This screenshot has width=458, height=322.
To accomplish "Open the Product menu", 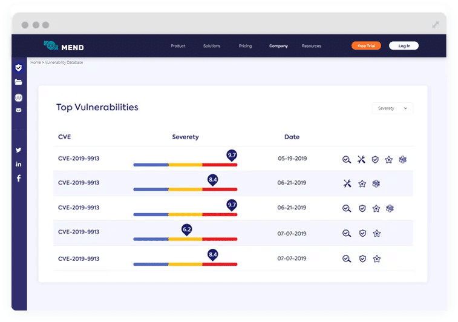I will tap(178, 46).
